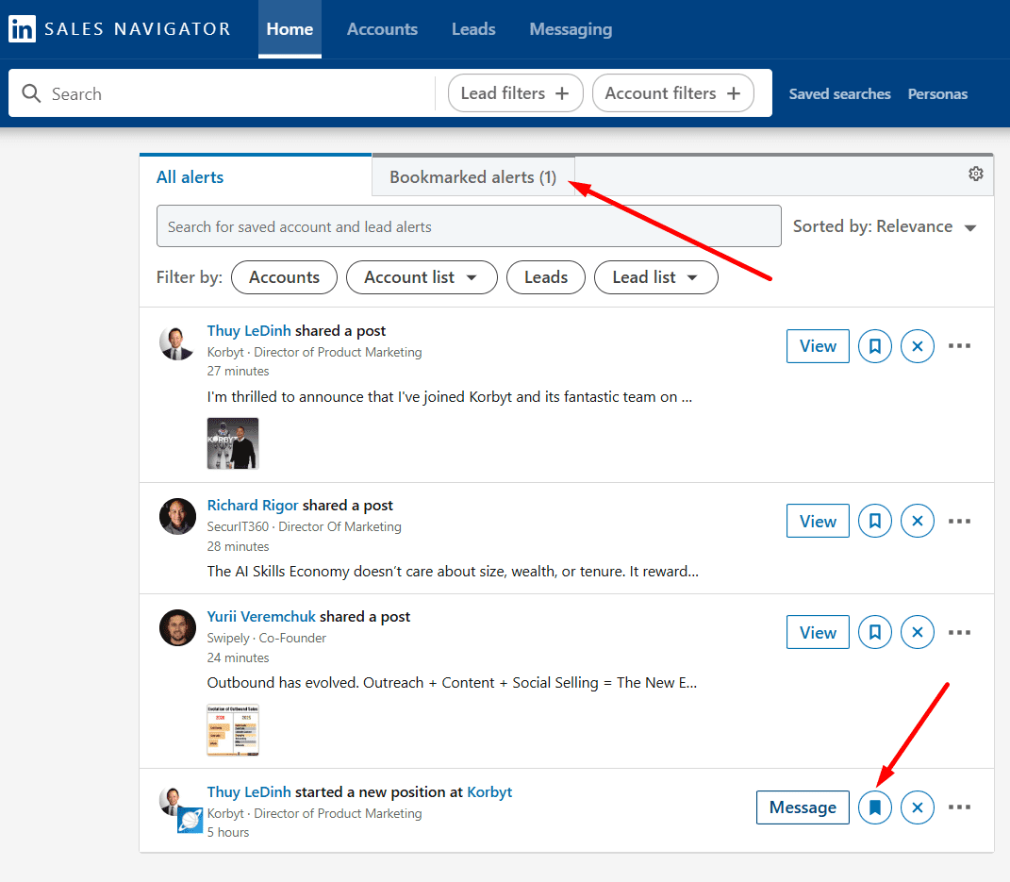Go to the Leads navigation menu
Image resolution: width=1010 pixels, height=882 pixels.
click(x=472, y=29)
